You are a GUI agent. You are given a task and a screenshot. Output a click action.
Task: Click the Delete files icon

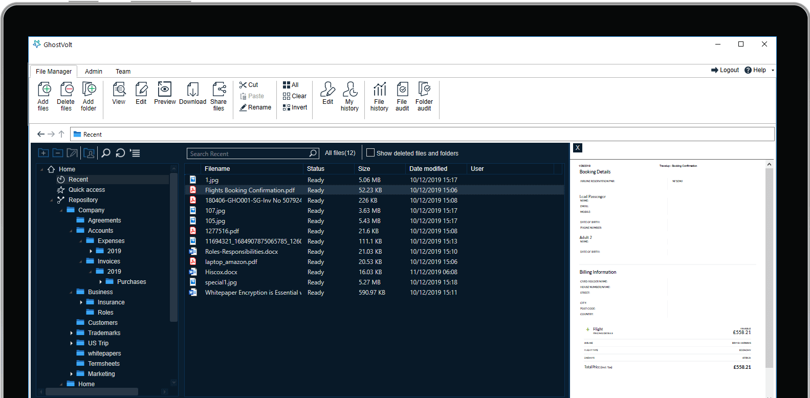66,90
